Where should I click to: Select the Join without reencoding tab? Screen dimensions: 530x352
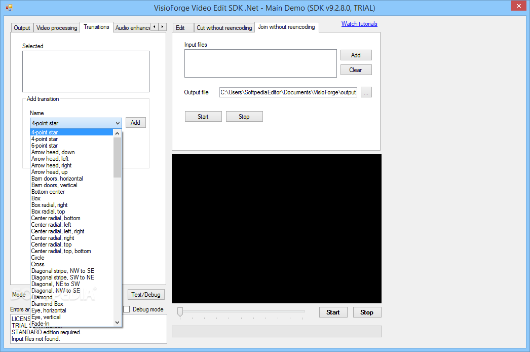point(287,27)
